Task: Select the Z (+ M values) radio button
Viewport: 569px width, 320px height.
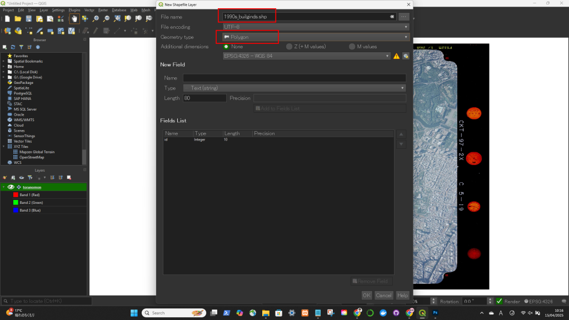Action: pyautogui.click(x=289, y=47)
